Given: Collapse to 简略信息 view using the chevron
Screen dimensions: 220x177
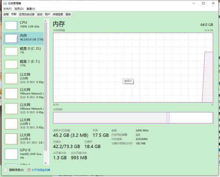Looking at the screenshot, I should point(5,170).
